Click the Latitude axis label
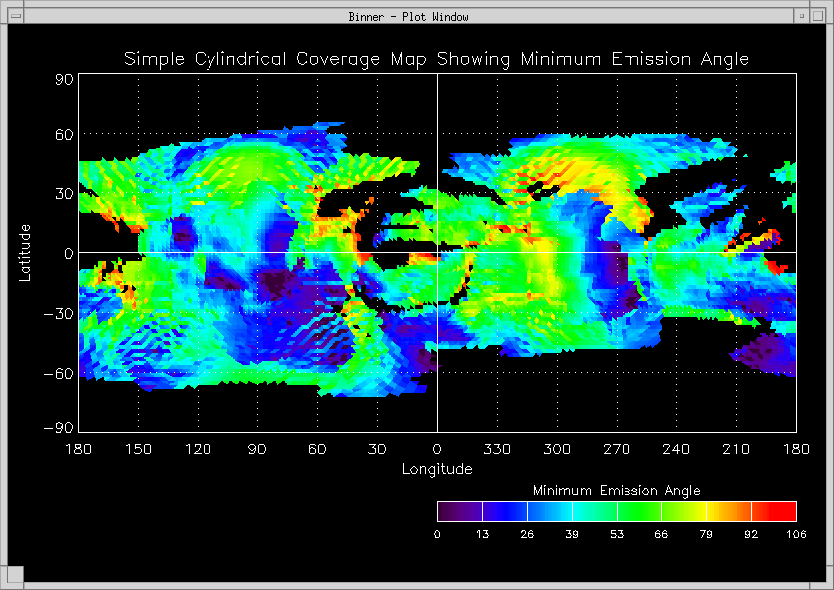 pos(26,252)
